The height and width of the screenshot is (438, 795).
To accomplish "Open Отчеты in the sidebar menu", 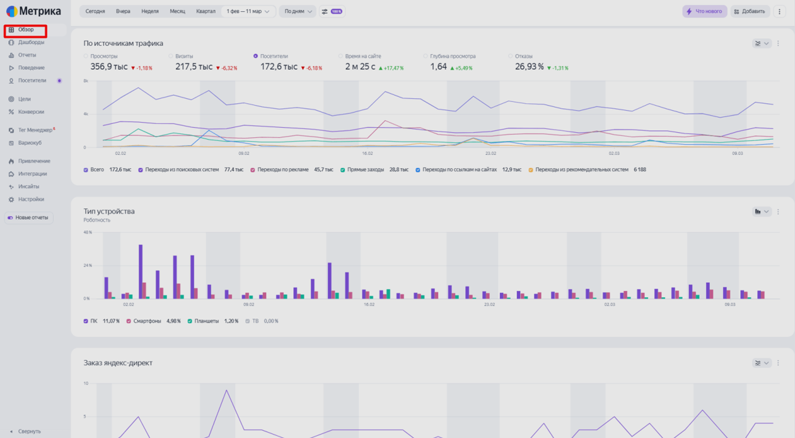I will (27, 55).
